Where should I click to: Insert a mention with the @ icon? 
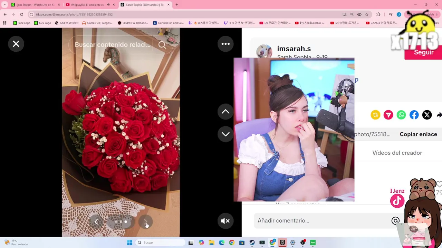395,221
